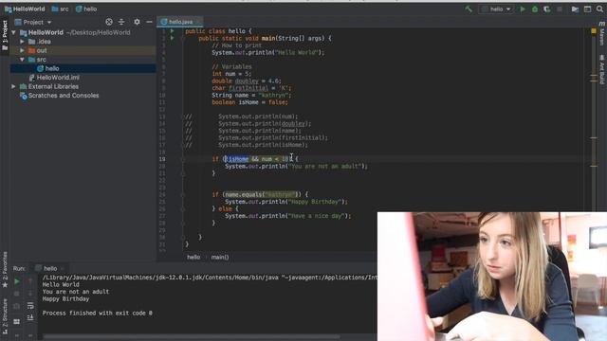This screenshot has width=607, height=341.
Task: Collapse the HelloWorld root tree node
Action: click(x=14, y=32)
